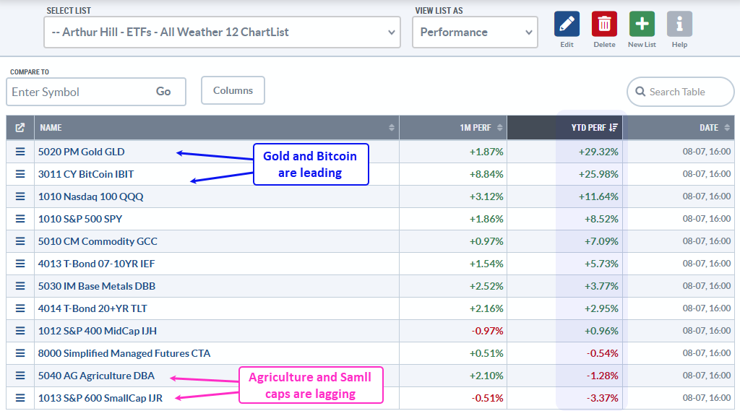Image resolution: width=740 pixels, height=411 pixels.
Task: Click the +2.52% 1M value for DBB
Action: (486, 287)
